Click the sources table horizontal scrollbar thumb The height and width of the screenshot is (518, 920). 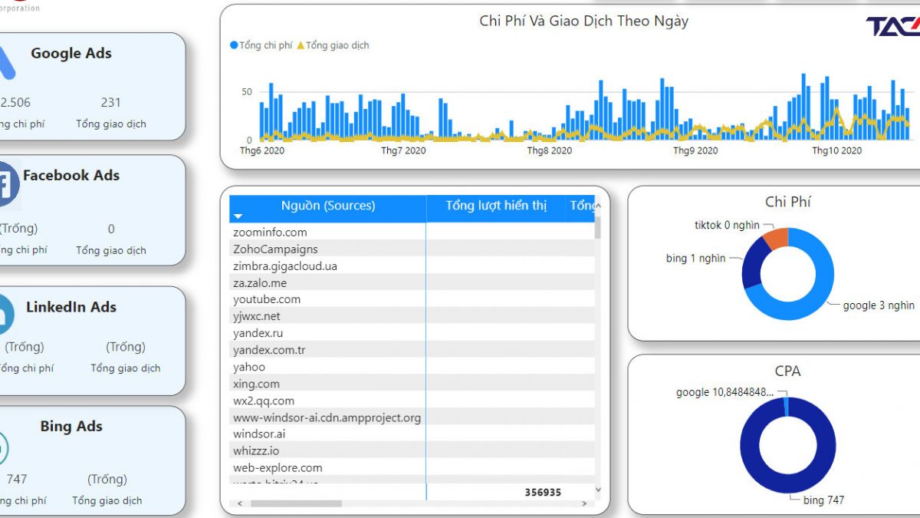[x=296, y=504]
